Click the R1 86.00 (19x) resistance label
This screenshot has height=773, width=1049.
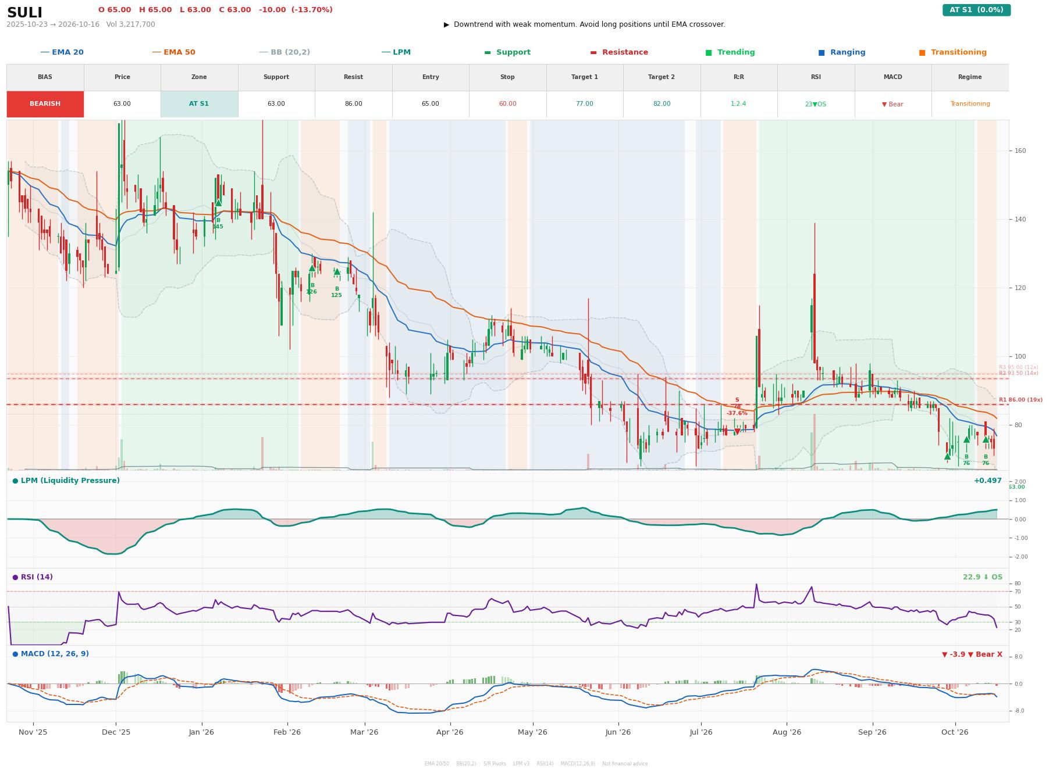point(1020,400)
